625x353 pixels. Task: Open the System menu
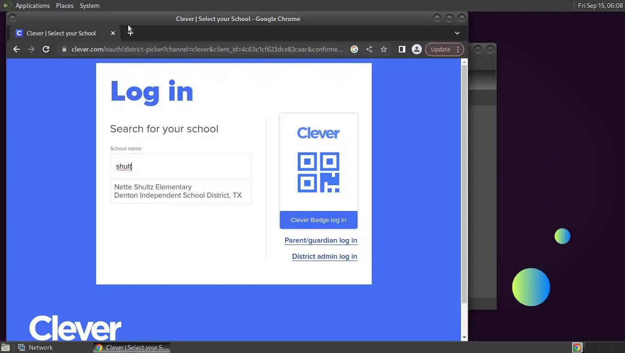(90, 6)
